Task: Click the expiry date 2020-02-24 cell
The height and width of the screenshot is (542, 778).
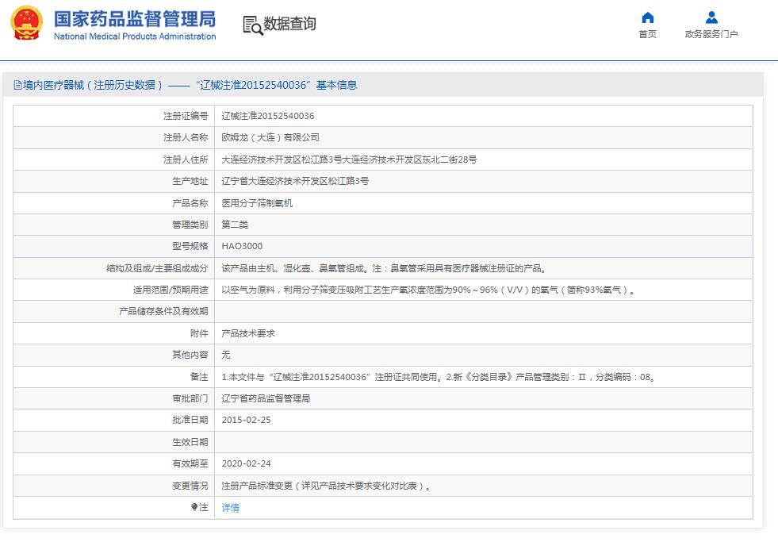Action: pyautogui.click(x=247, y=464)
